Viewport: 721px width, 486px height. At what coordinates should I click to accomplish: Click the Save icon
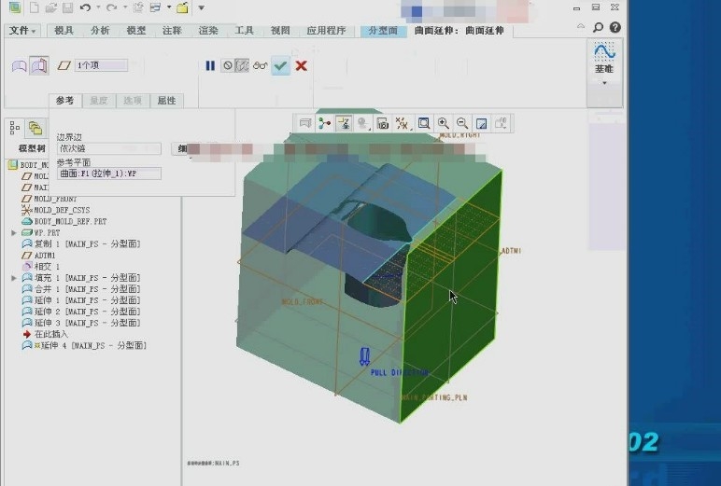[x=67, y=7]
